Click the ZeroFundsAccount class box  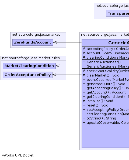33,42
